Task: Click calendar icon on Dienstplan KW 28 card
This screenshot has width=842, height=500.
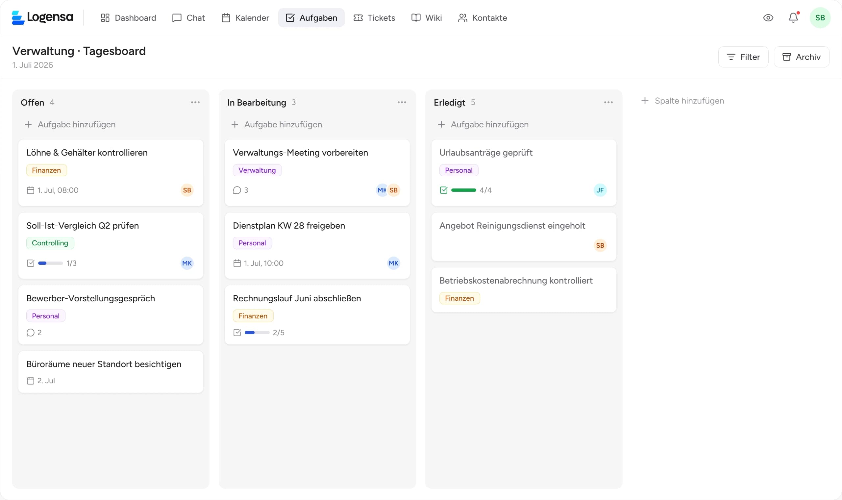Action: (237, 263)
